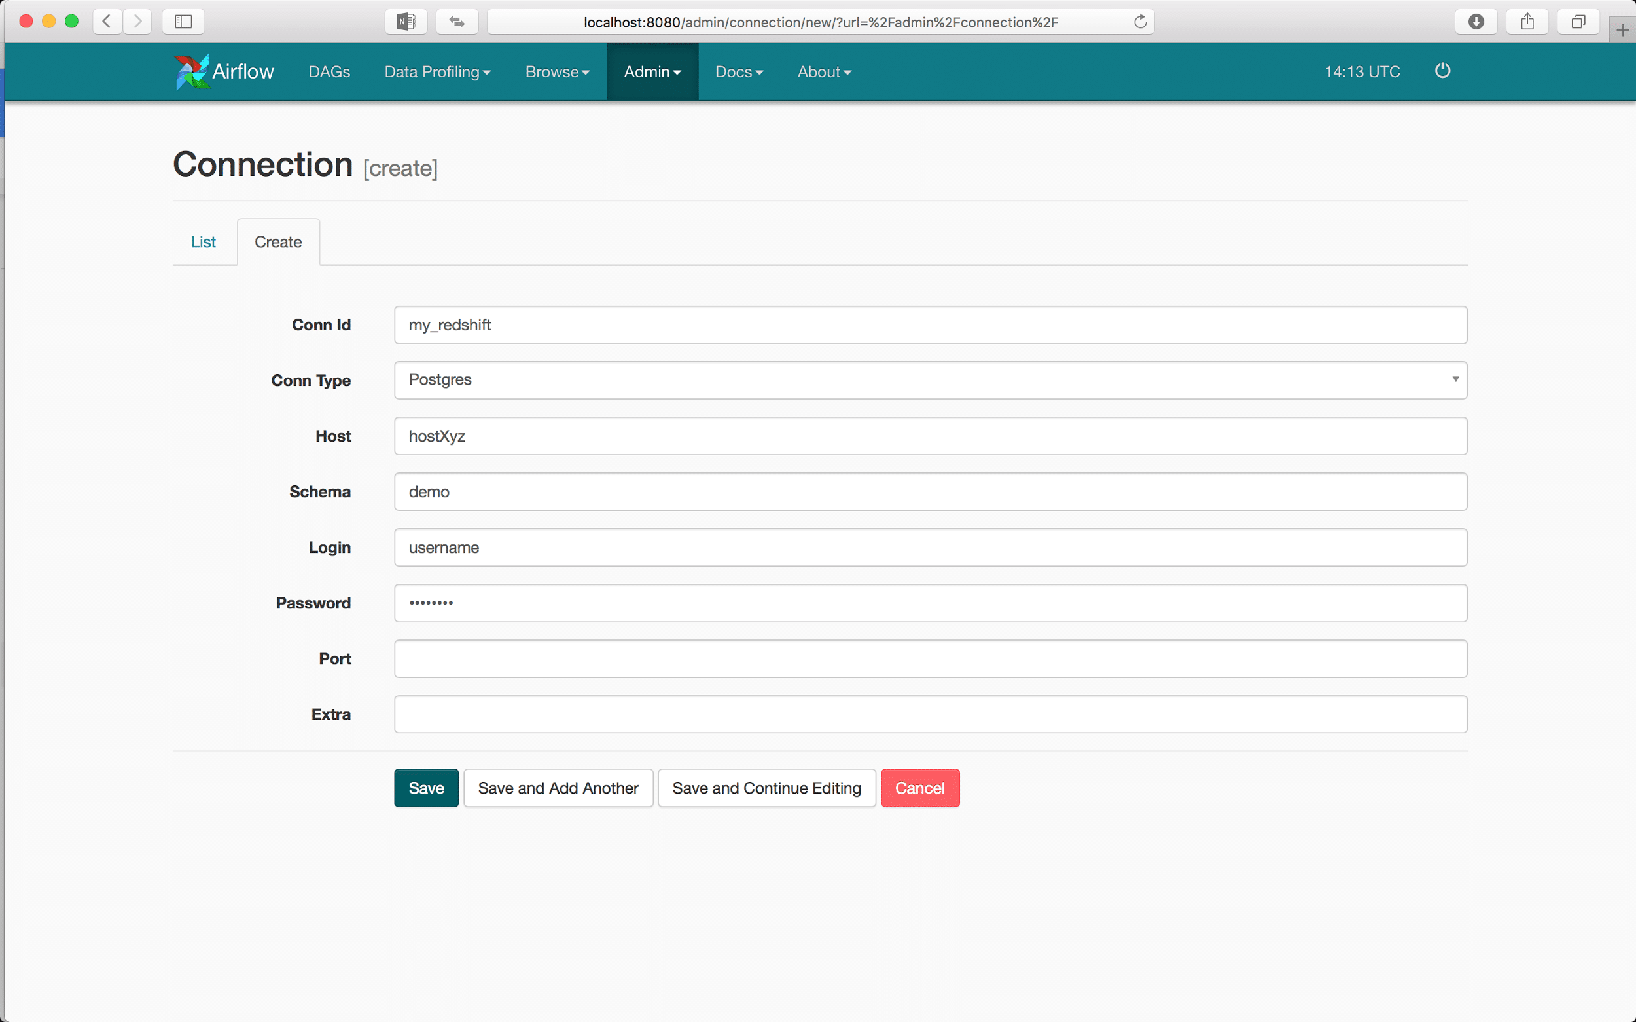Click the Save and Add Another button
This screenshot has height=1022, width=1636.
click(x=558, y=788)
